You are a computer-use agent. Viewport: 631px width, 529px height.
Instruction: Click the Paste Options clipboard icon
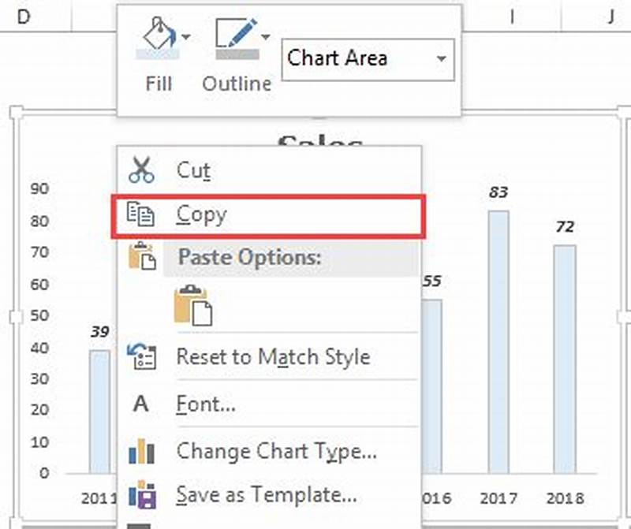[142, 257]
